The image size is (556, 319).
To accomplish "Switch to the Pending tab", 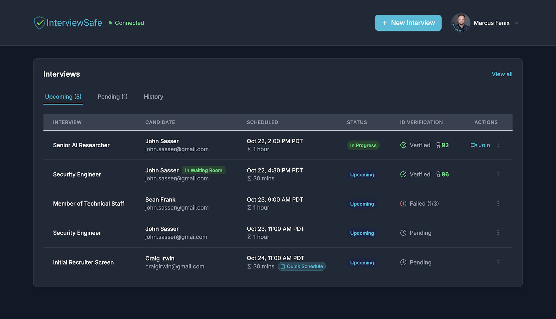I will click(112, 97).
